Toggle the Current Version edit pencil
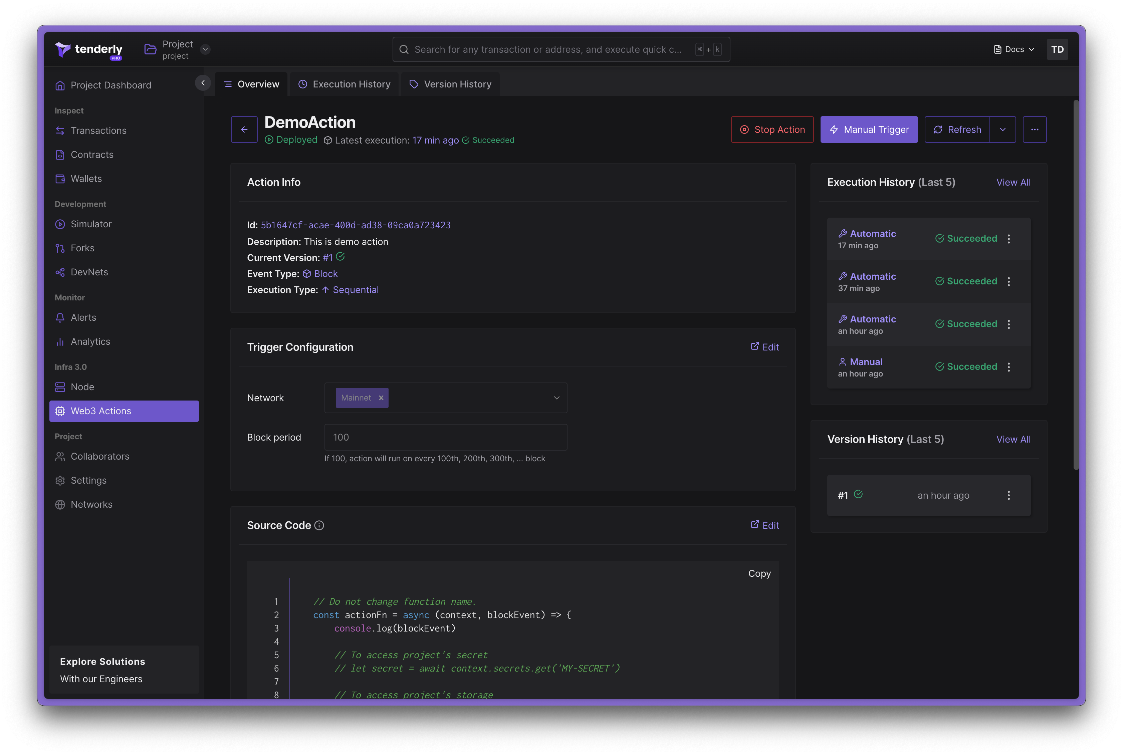Screen dimensions: 1123x755 [341, 257]
